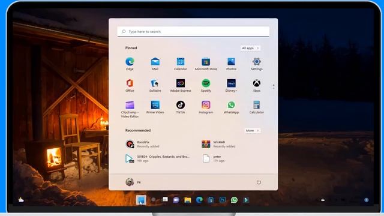Open the Mail app
The width and height of the screenshot is (384, 216).
[155, 64]
